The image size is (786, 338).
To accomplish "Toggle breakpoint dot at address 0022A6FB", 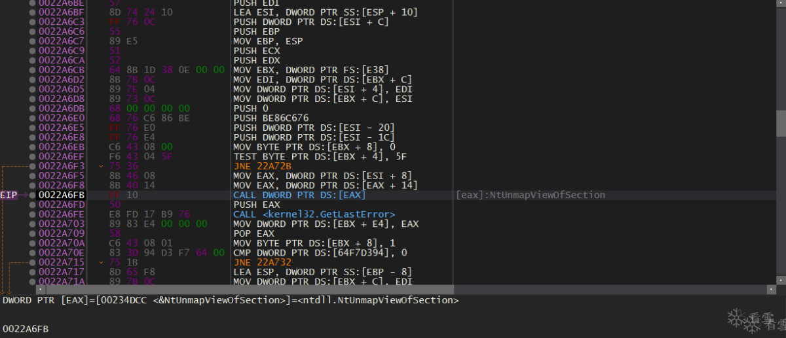I will [x=33, y=195].
